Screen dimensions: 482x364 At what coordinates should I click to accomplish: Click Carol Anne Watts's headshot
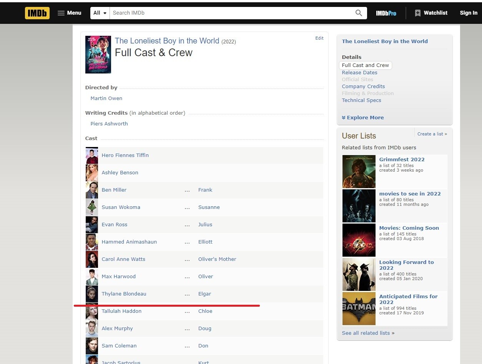click(92, 259)
